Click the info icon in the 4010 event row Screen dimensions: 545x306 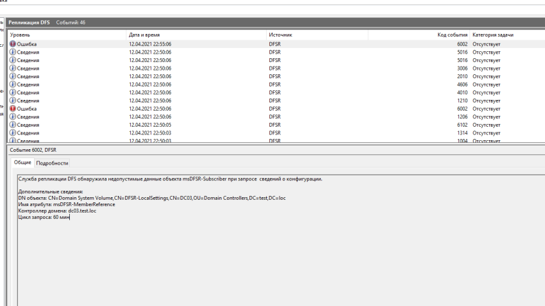pos(13,93)
